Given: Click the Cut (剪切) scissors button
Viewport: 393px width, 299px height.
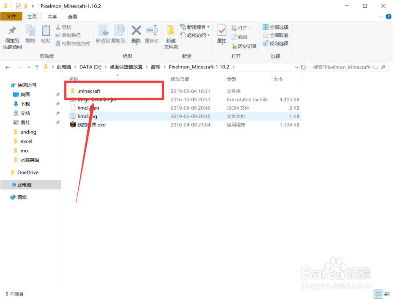Looking at the screenshot, I should pos(63,27).
